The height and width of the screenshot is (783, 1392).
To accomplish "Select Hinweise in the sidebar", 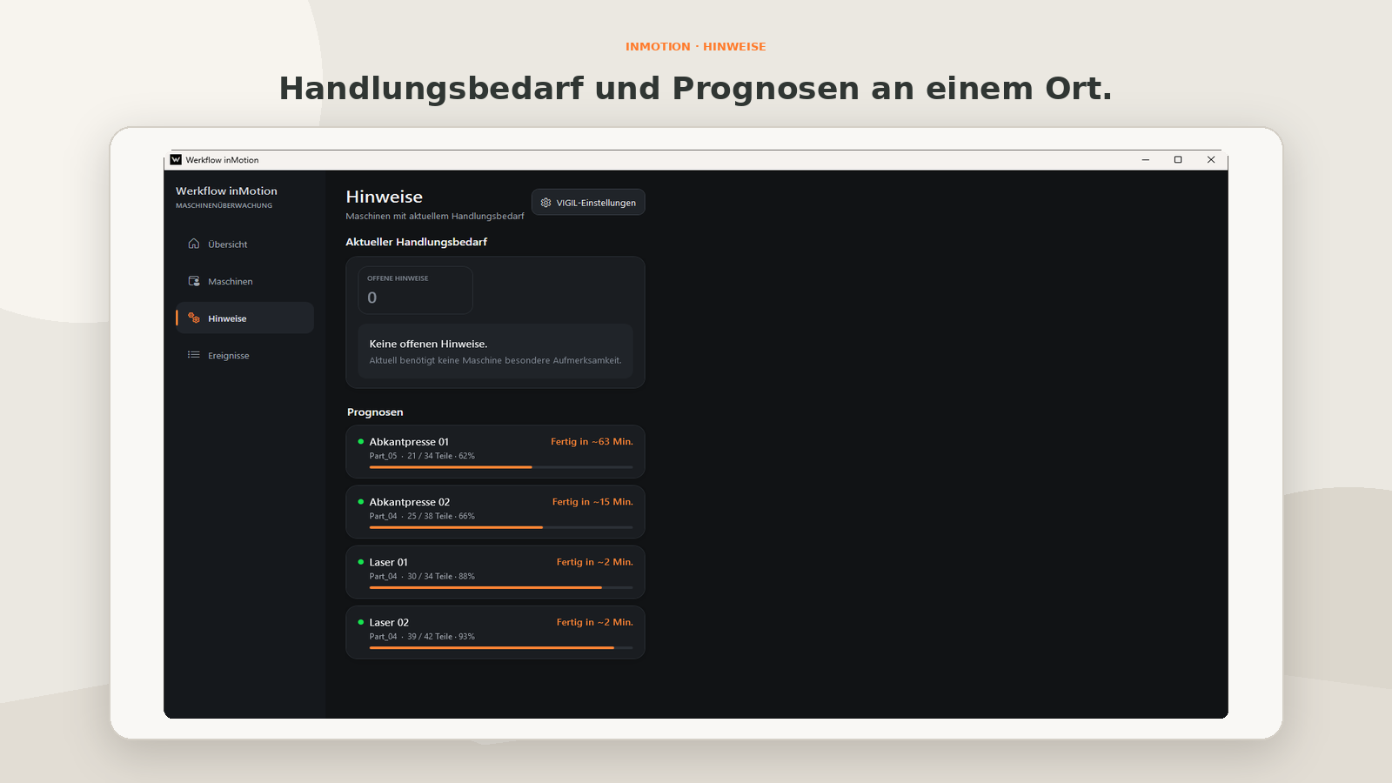I will click(244, 318).
